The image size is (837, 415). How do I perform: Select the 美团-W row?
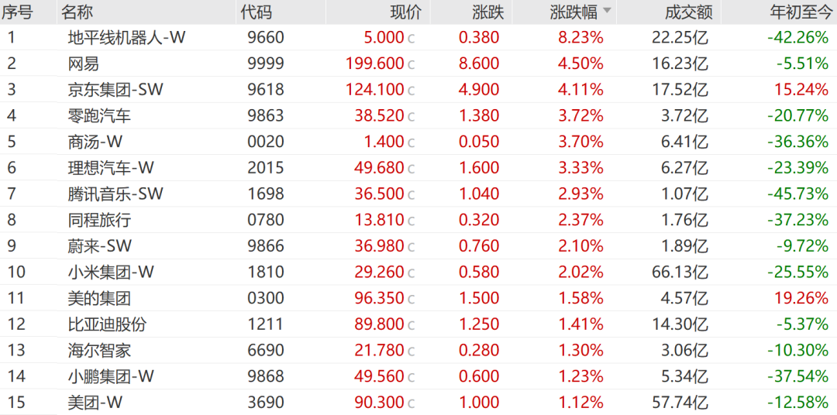[418, 403]
